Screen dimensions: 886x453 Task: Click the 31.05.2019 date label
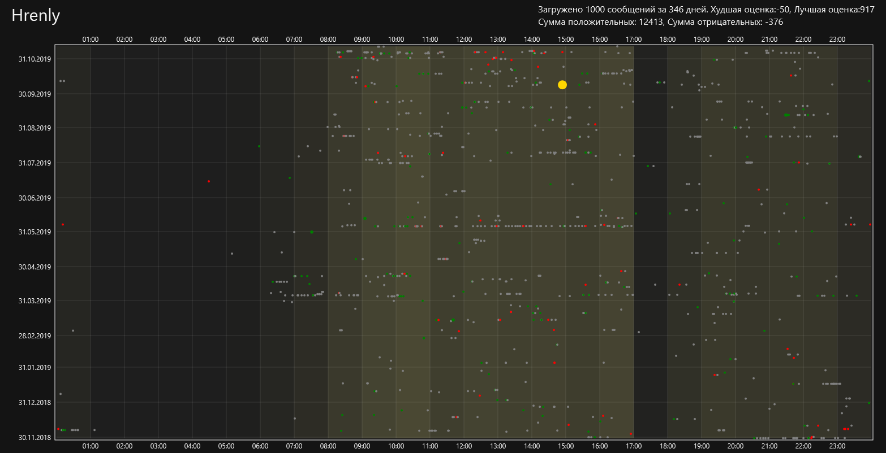35,232
